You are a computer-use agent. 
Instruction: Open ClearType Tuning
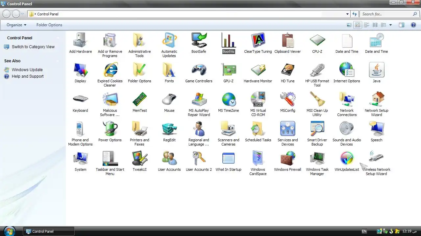(x=258, y=43)
